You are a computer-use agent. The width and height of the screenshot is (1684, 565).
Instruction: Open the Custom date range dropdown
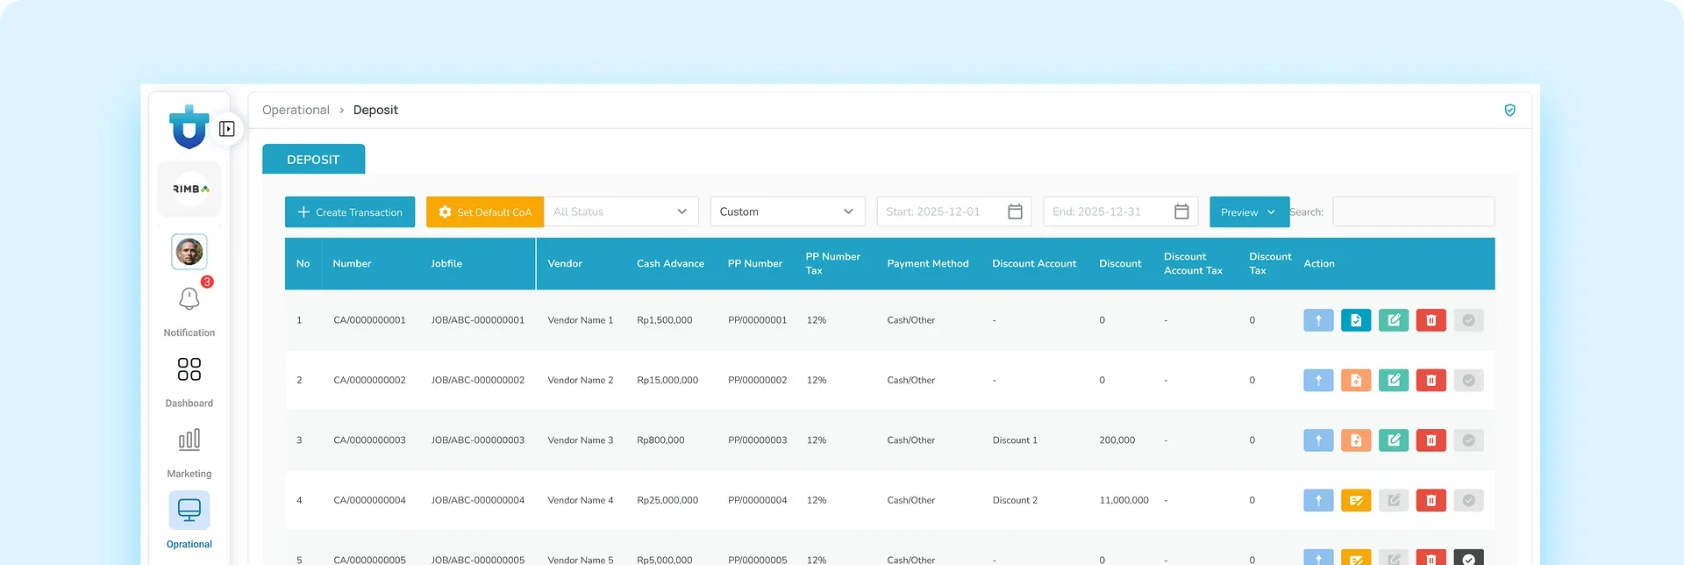point(788,211)
